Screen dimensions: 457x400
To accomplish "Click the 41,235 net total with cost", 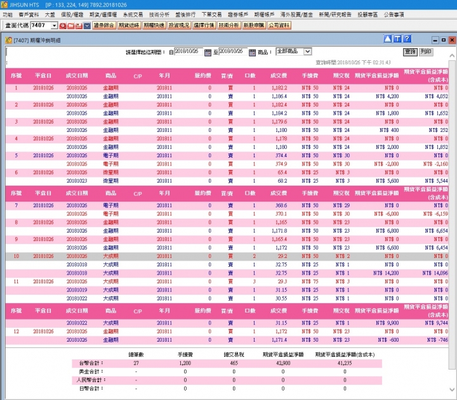I will coord(345,363).
